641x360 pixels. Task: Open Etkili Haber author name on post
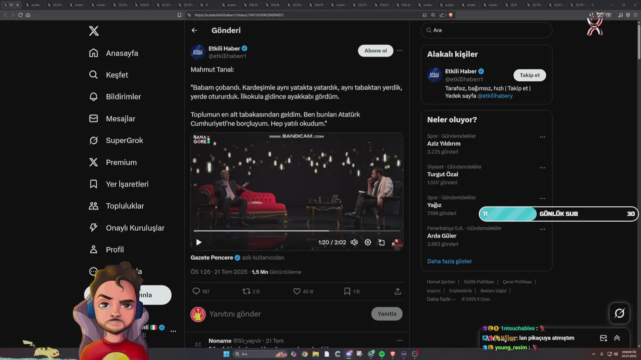(x=224, y=48)
